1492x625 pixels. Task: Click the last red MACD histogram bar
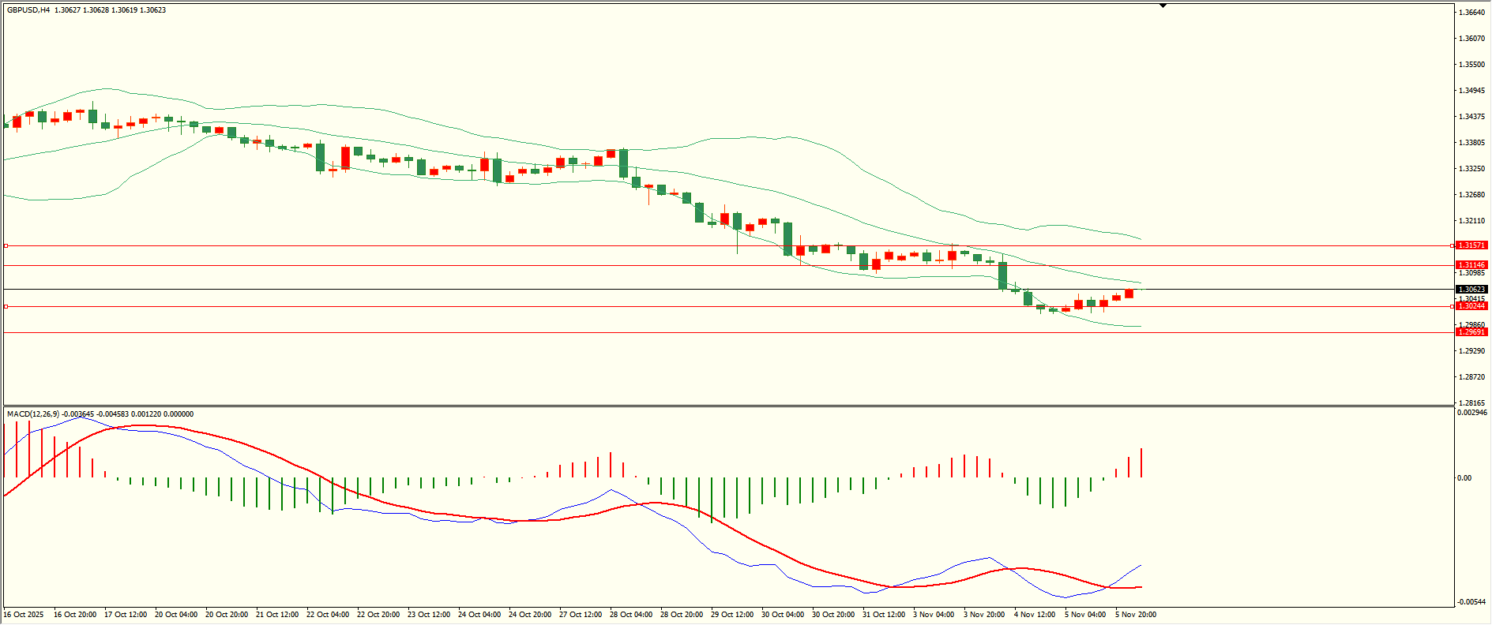pos(1141,463)
